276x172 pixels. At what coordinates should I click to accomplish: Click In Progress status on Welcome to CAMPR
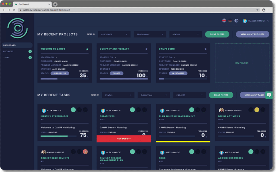point(60,73)
